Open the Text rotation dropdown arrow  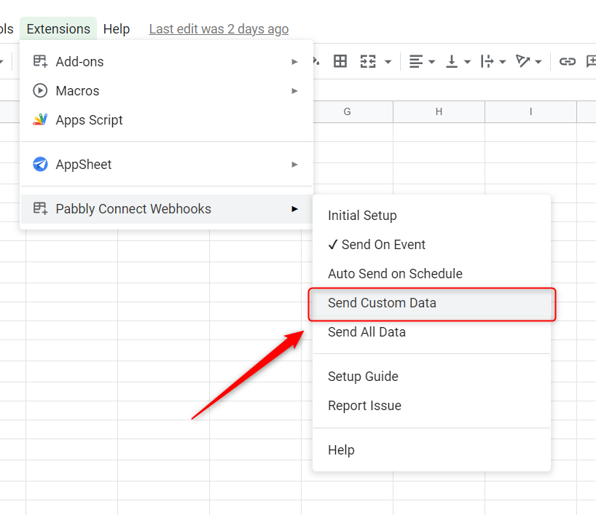pyautogui.click(x=538, y=62)
